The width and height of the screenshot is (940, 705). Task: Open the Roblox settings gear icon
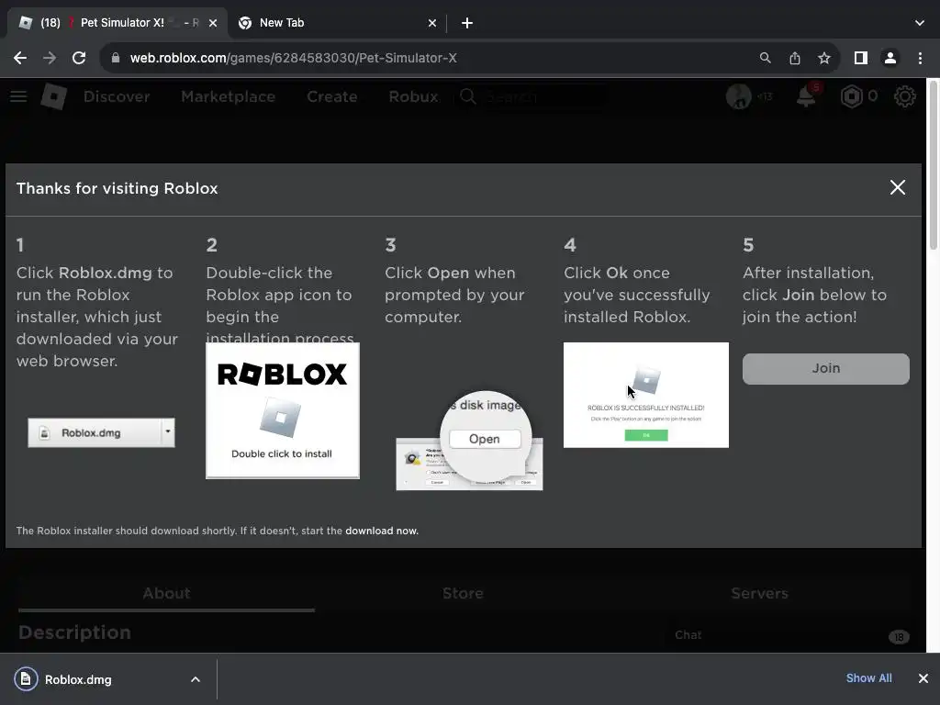click(x=904, y=95)
